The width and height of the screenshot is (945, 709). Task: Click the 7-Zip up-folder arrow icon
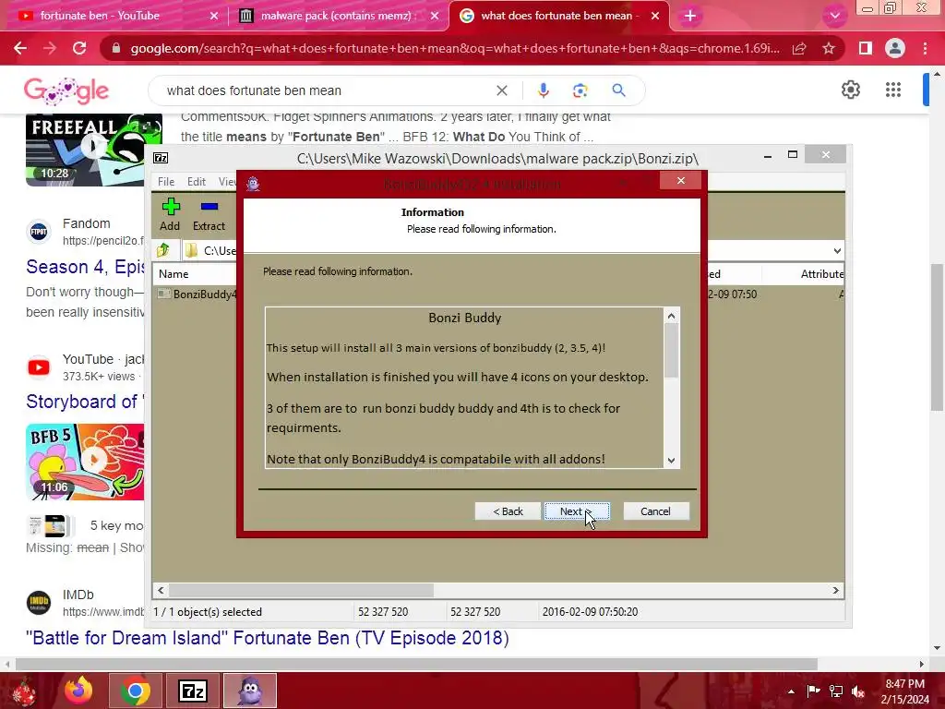click(x=162, y=250)
